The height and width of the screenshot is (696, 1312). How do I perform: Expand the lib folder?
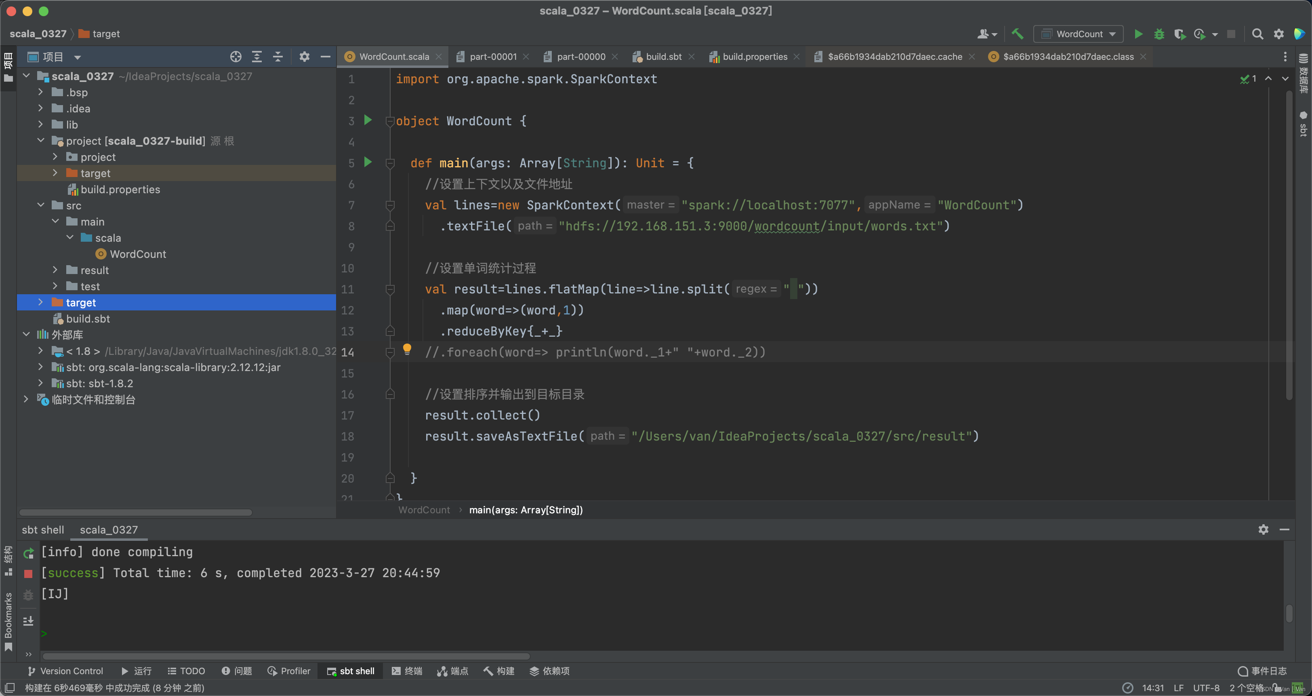(41, 124)
